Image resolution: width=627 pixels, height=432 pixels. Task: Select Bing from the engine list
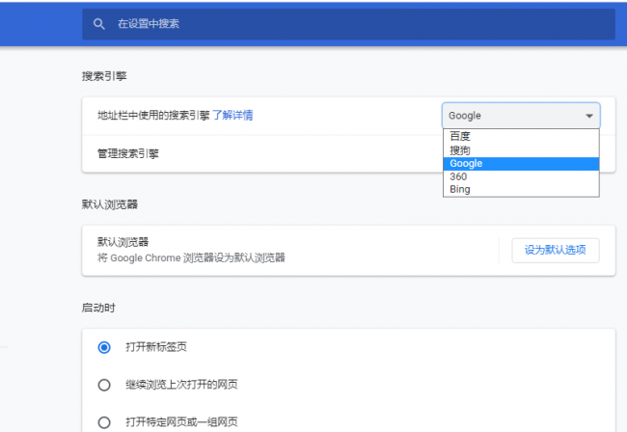pos(521,189)
